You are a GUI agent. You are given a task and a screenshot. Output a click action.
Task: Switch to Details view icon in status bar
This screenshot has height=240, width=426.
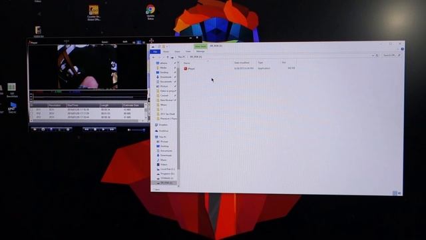tap(395, 193)
